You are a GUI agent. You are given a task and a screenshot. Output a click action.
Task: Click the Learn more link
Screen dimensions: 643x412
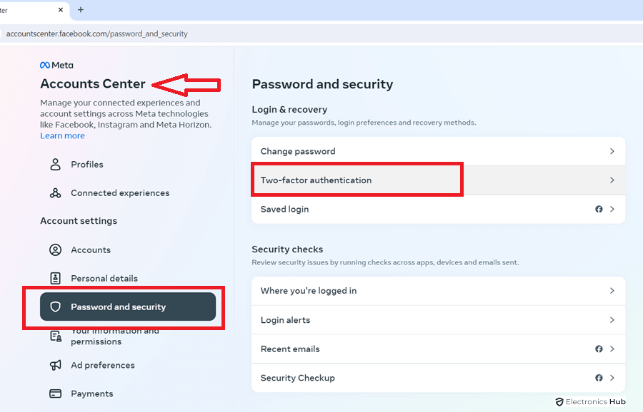pyautogui.click(x=62, y=136)
